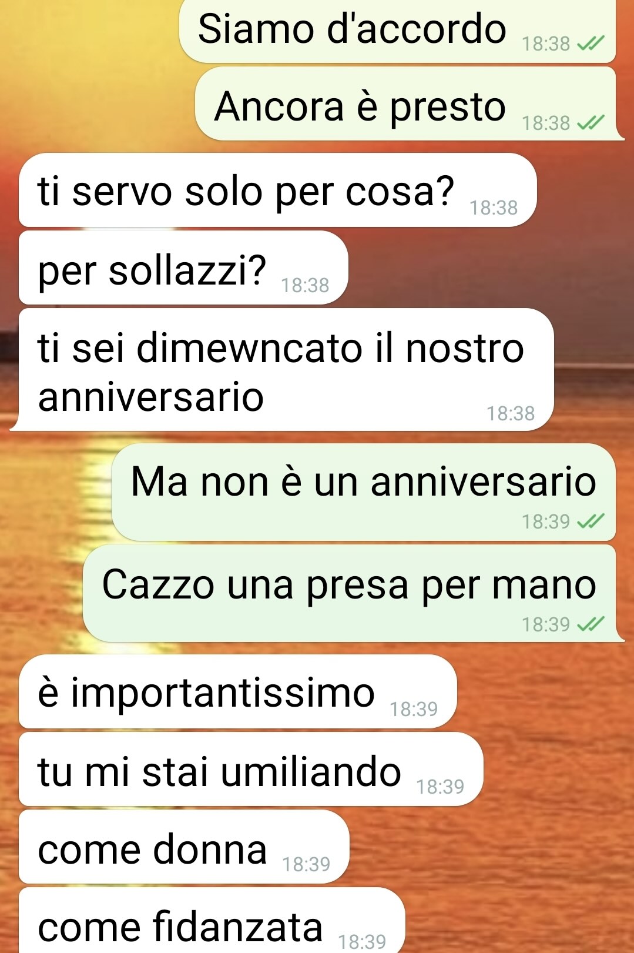Select the 'ti sei dimewncato il nostro anniversario' bubble
This screenshot has height=953, width=634.
[x=282, y=369]
